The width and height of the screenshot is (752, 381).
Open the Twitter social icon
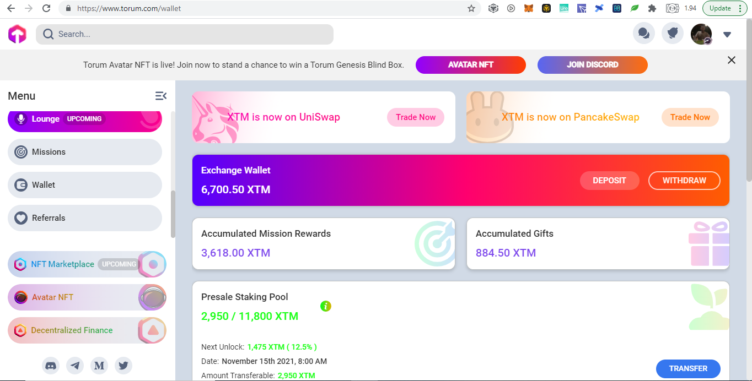pyautogui.click(x=123, y=365)
